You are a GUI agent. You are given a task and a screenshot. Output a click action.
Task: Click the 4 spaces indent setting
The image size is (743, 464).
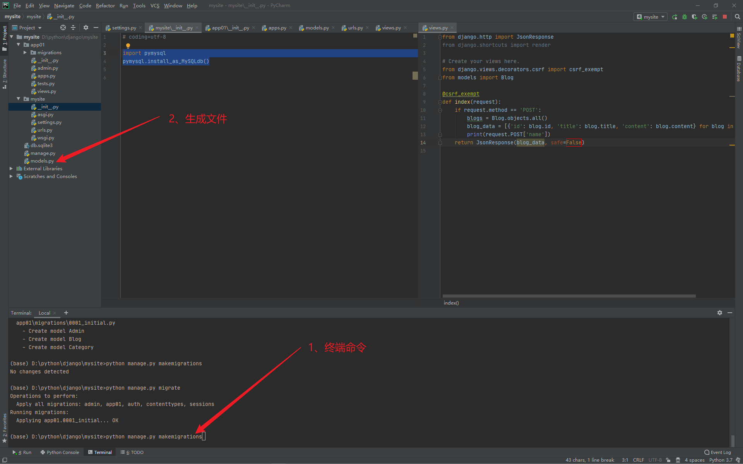click(695, 460)
